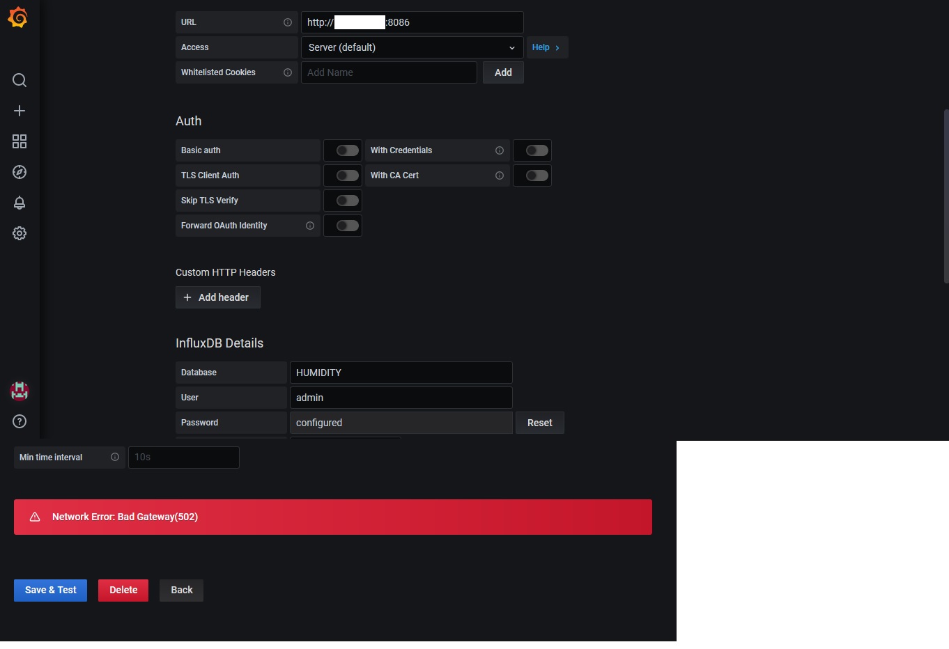This screenshot has width=949, height=649.
Task: Delete the data source
Action: (x=123, y=590)
